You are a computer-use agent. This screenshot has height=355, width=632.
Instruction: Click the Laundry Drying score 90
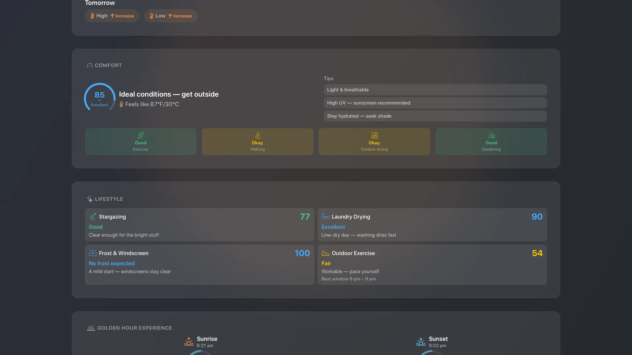pos(537,217)
